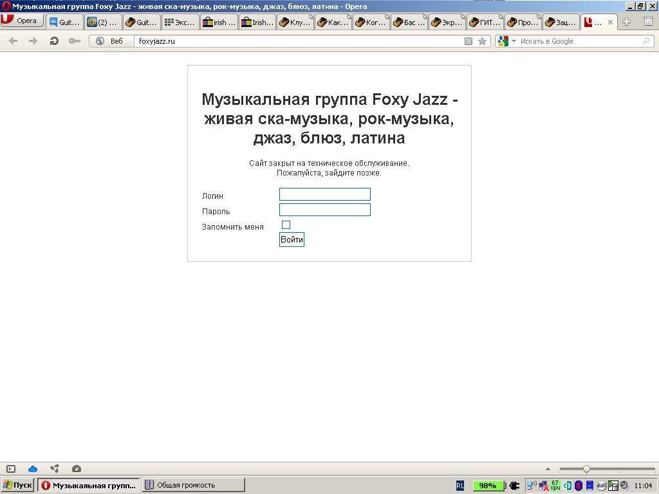Open Opera Unite share icon
The height and width of the screenshot is (494, 659).
pyautogui.click(x=55, y=469)
